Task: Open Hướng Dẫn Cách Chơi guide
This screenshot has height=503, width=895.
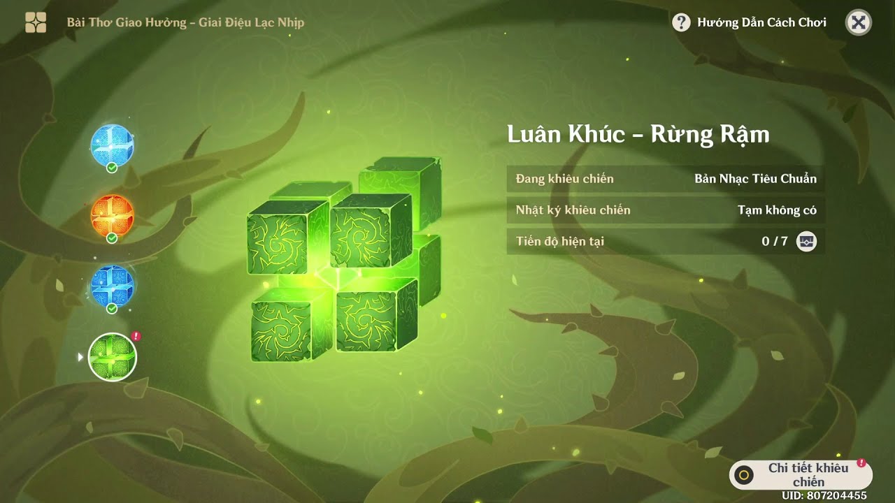Action: 761,22
